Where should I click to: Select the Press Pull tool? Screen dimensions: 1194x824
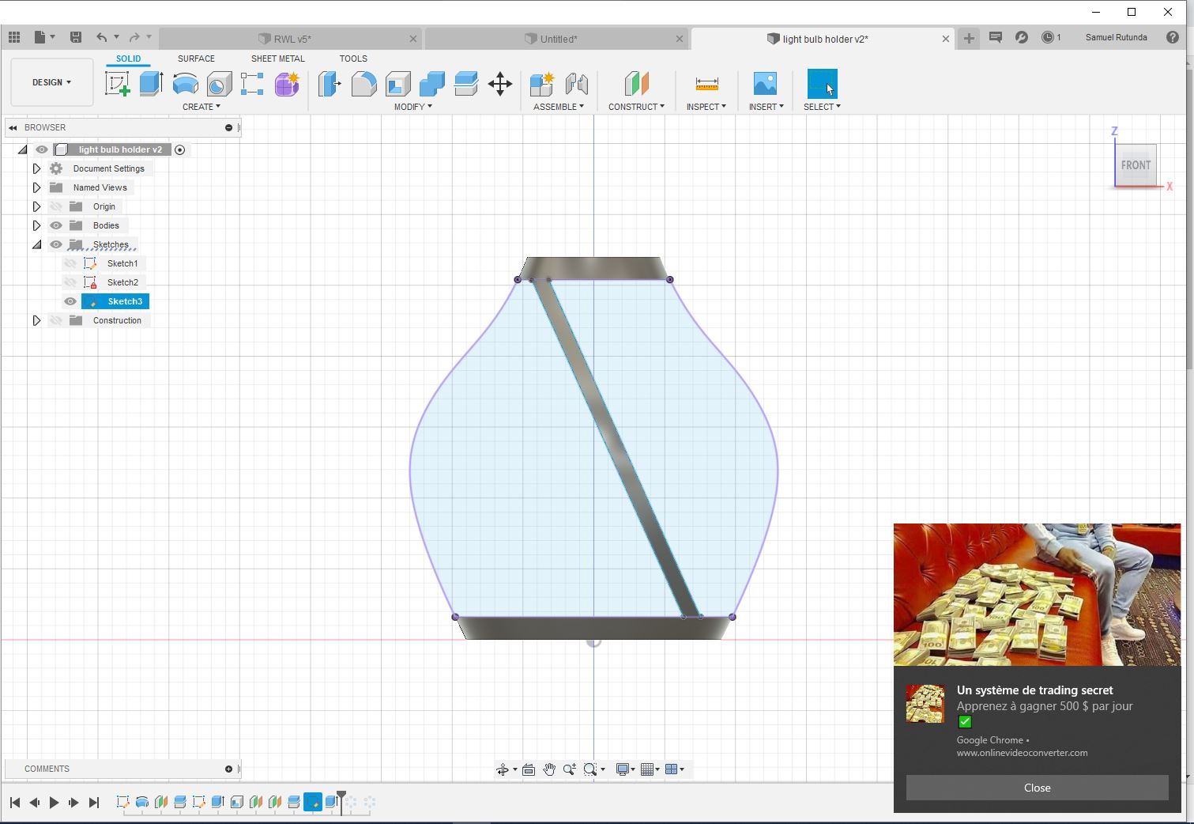pyautogui.click(x=330, y=84)
